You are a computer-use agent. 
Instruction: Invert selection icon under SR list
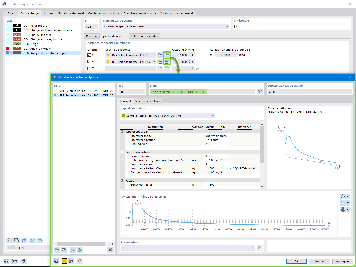[x=80, y=250]
